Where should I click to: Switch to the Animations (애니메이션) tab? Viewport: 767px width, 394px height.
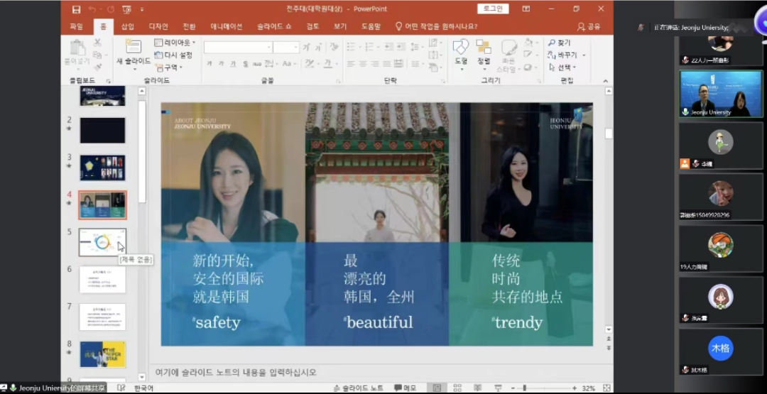tap(226, 26)
